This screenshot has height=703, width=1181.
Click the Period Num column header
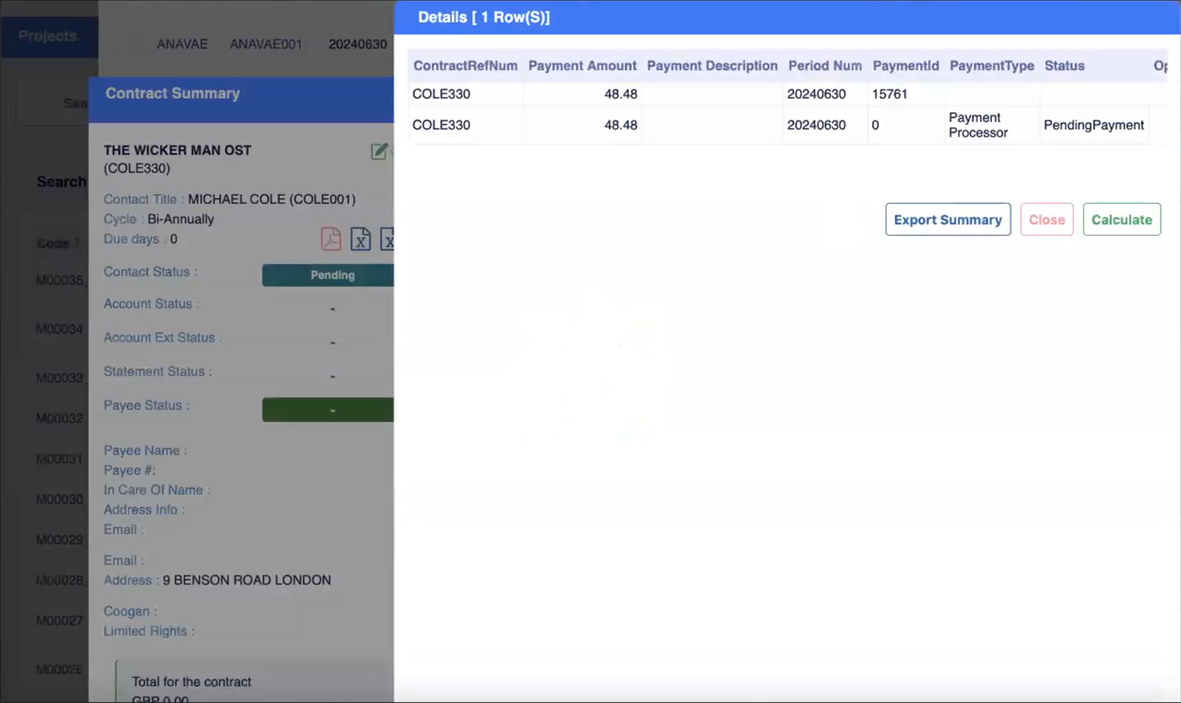[824, 66]
